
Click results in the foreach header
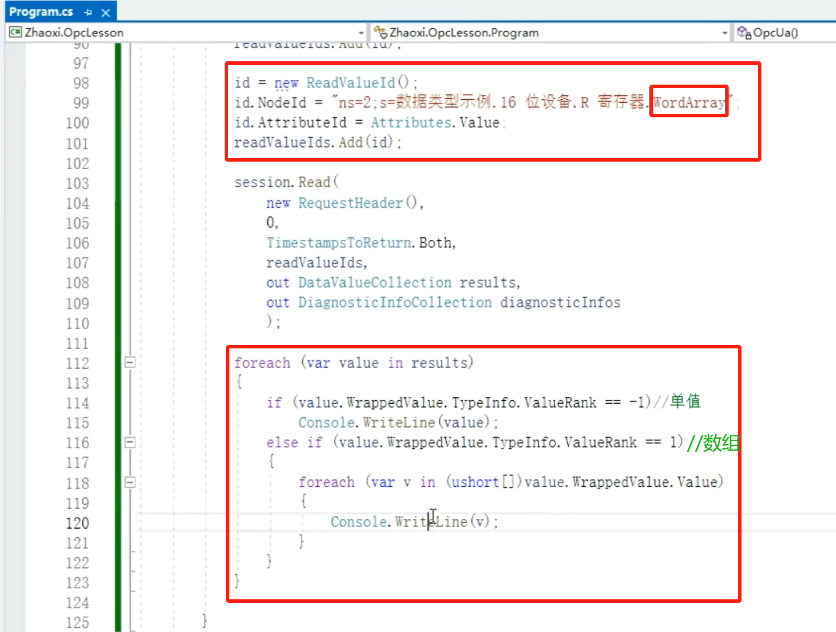coord(439,363)
